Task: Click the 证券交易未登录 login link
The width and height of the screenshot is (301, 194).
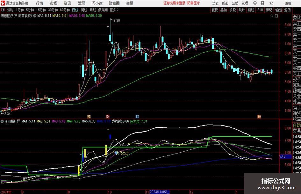Action: 174,3
